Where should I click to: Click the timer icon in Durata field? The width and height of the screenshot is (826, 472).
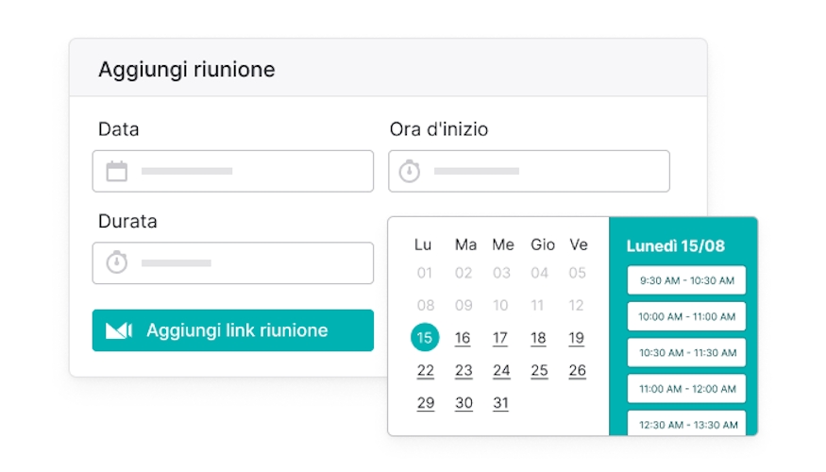tap(116, 262)
